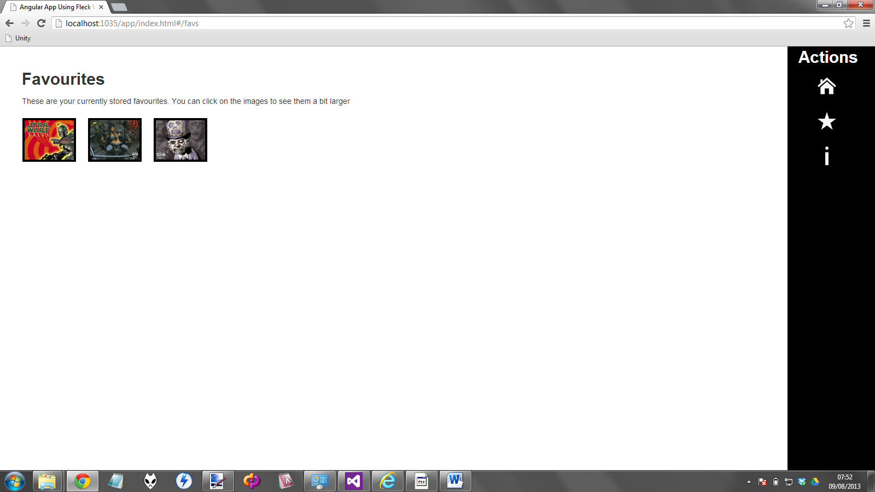Screen dimensions: 875x492
Task: Click the browser forward arrow
Action: (25, 23)
